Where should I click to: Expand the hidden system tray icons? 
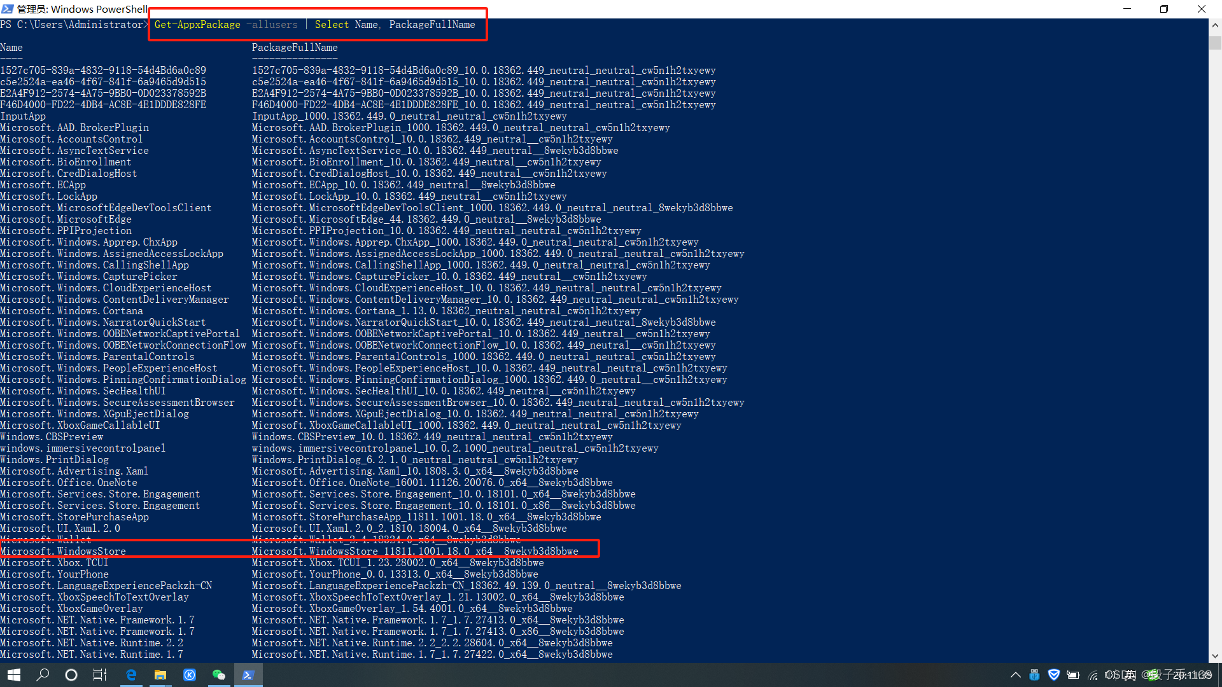click(1015, 675)
